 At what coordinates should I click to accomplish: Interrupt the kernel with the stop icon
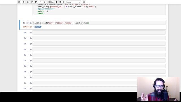click(x=57, y=2)
